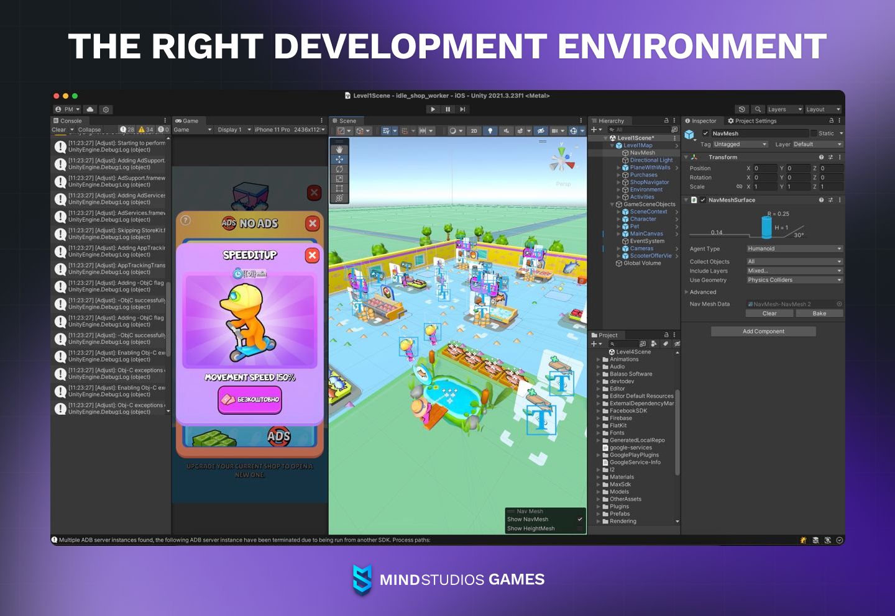The image size is (895, 616).
Task: Toggle NavMesh object active checkbox
Action: point(705,134)
